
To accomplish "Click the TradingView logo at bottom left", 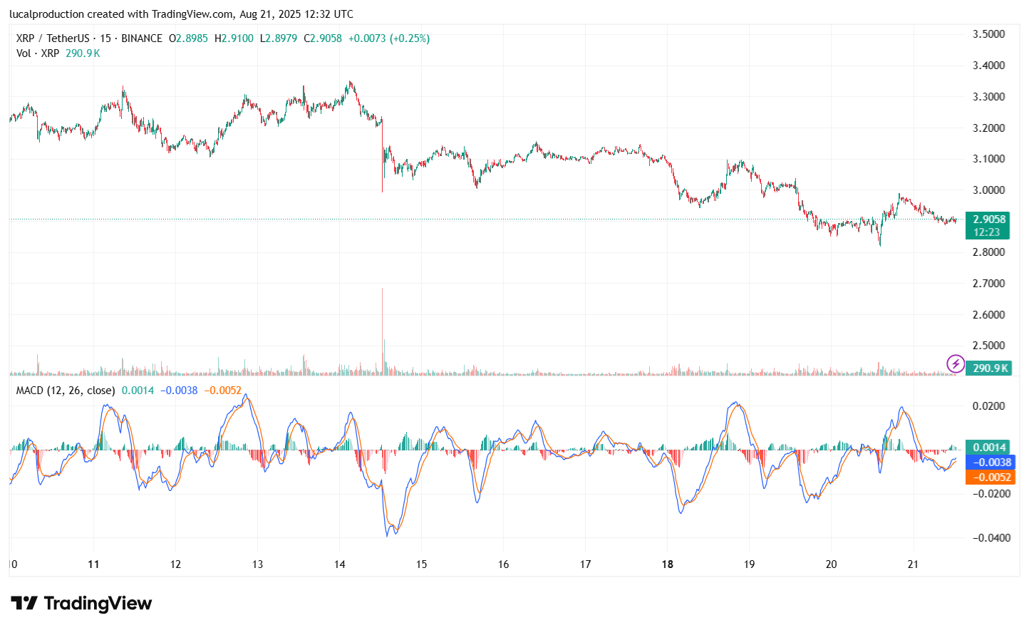I will coord(81,604).
